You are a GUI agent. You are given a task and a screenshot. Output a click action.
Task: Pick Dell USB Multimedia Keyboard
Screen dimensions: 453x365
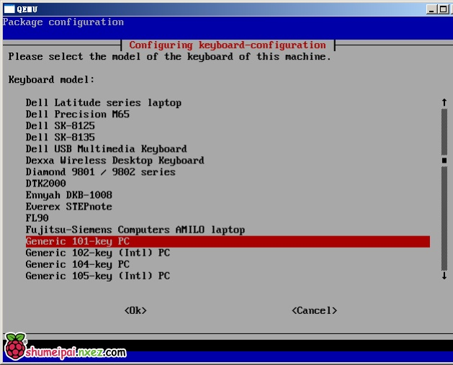106,149
